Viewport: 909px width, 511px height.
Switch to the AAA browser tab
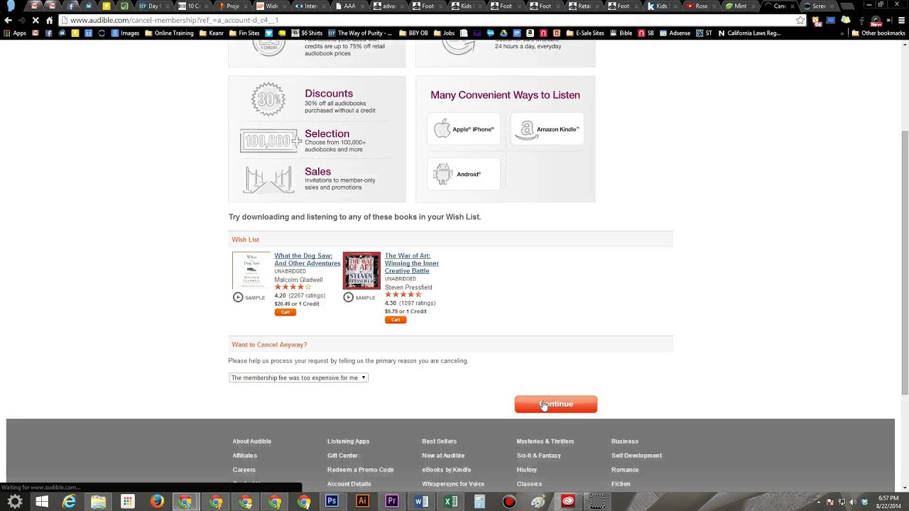349,6
